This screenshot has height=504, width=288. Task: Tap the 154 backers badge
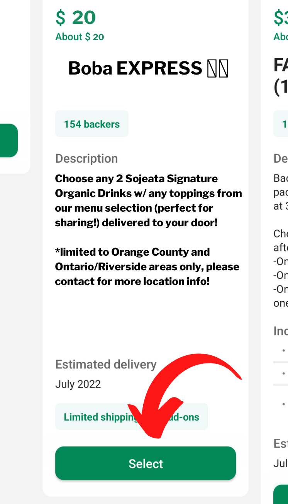tap(92, 124)
